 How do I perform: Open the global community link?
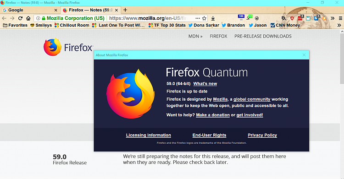click(252, 99)
